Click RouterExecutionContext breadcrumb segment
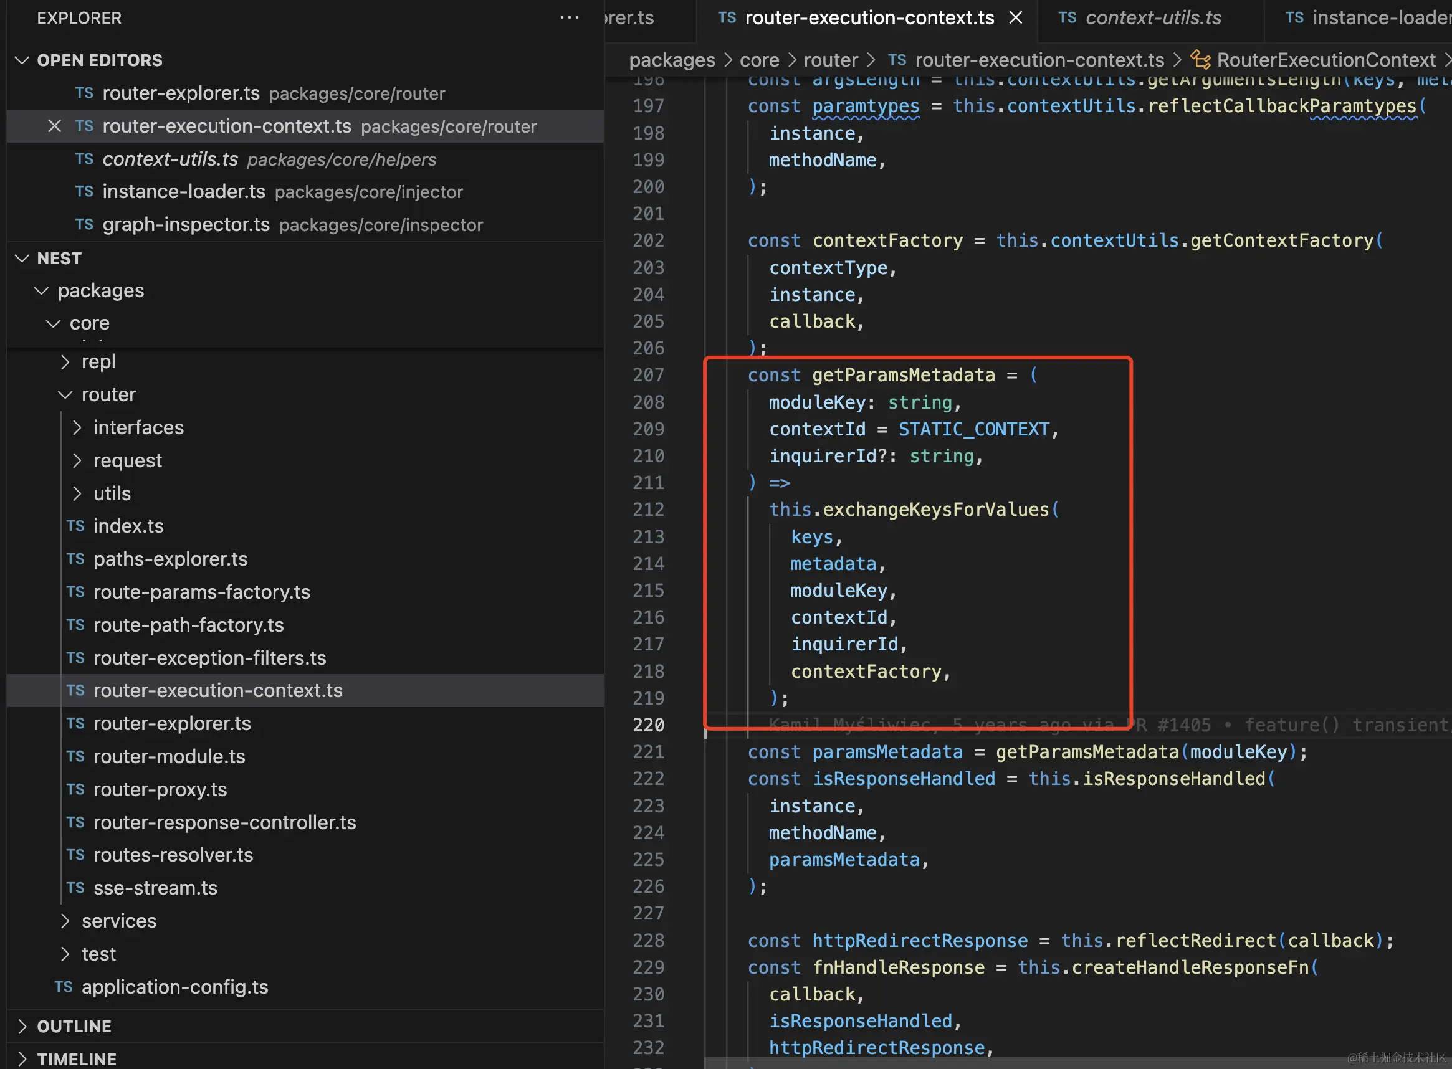This screenshot has height=1069, width=1452. click(1326, 60)
